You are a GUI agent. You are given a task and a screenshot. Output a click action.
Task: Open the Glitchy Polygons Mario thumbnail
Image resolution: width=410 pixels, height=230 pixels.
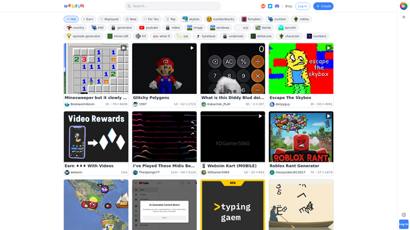pos(164,68)
